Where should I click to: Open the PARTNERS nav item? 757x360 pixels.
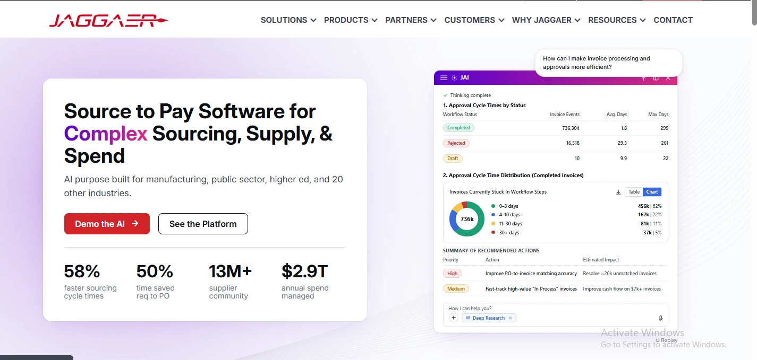pyautogui.click(x=406, y=20)
